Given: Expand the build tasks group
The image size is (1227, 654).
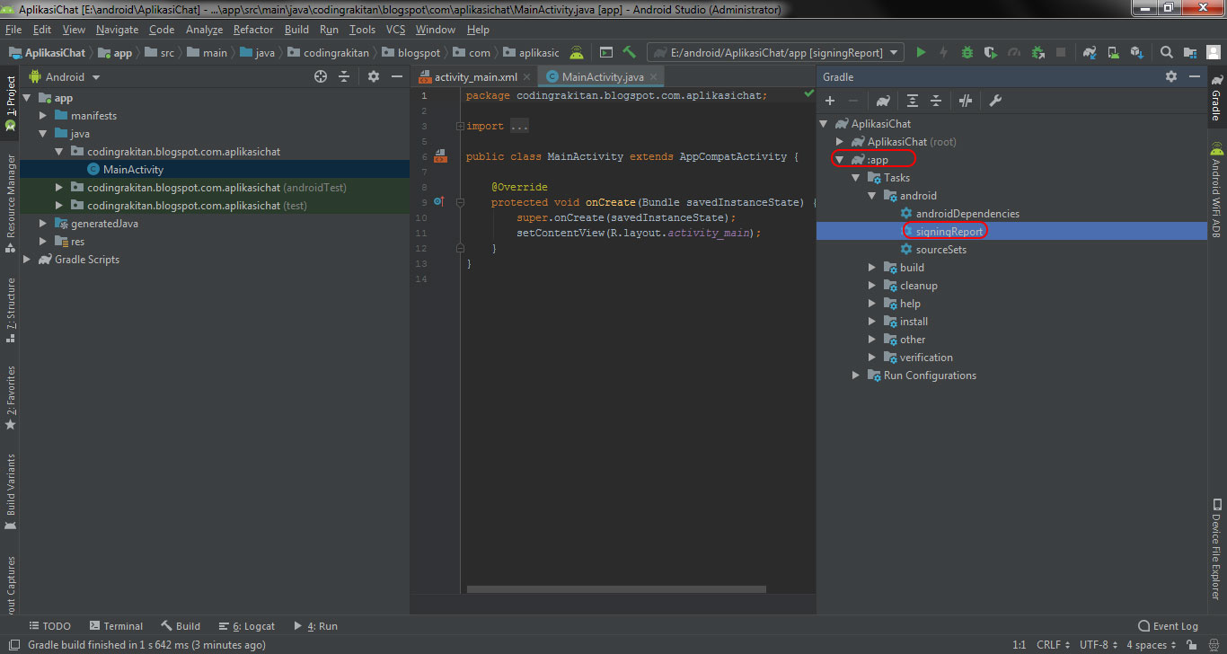Looking at the screenshot, I should (871, 268).
